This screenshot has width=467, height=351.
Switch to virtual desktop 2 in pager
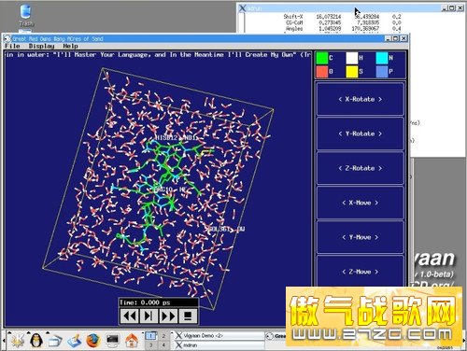(163, 336)
